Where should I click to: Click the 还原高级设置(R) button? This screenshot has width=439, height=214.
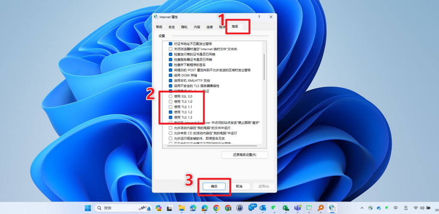[244, 155]
